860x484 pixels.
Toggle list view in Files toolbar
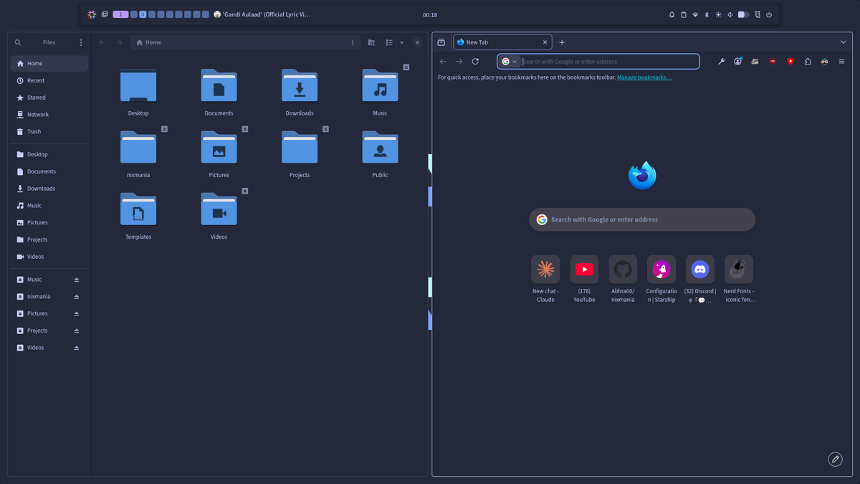coord(389,42)
